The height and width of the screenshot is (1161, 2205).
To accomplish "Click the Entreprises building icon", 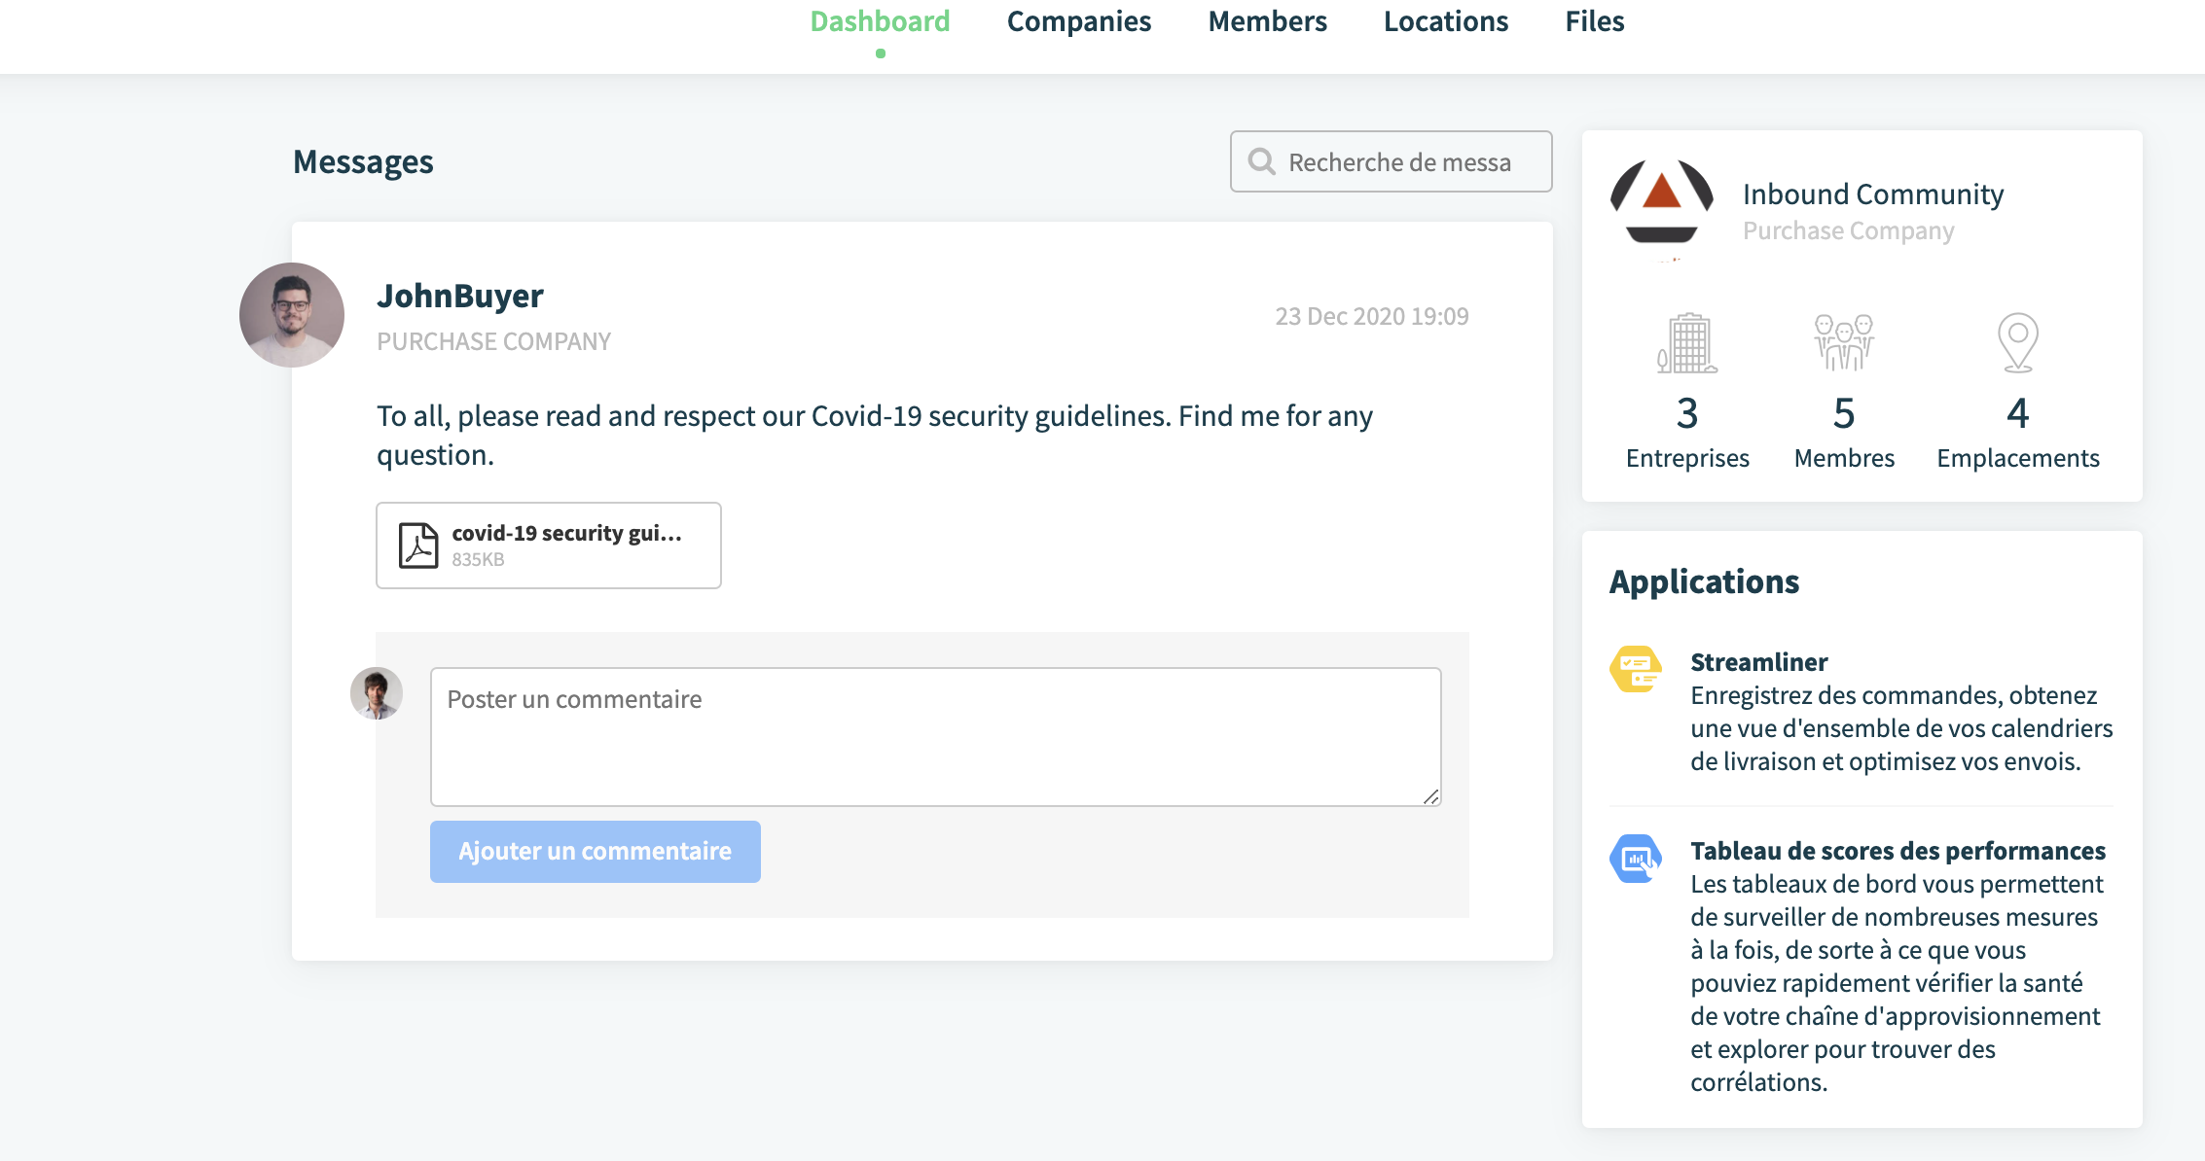I will [1687, 343].
